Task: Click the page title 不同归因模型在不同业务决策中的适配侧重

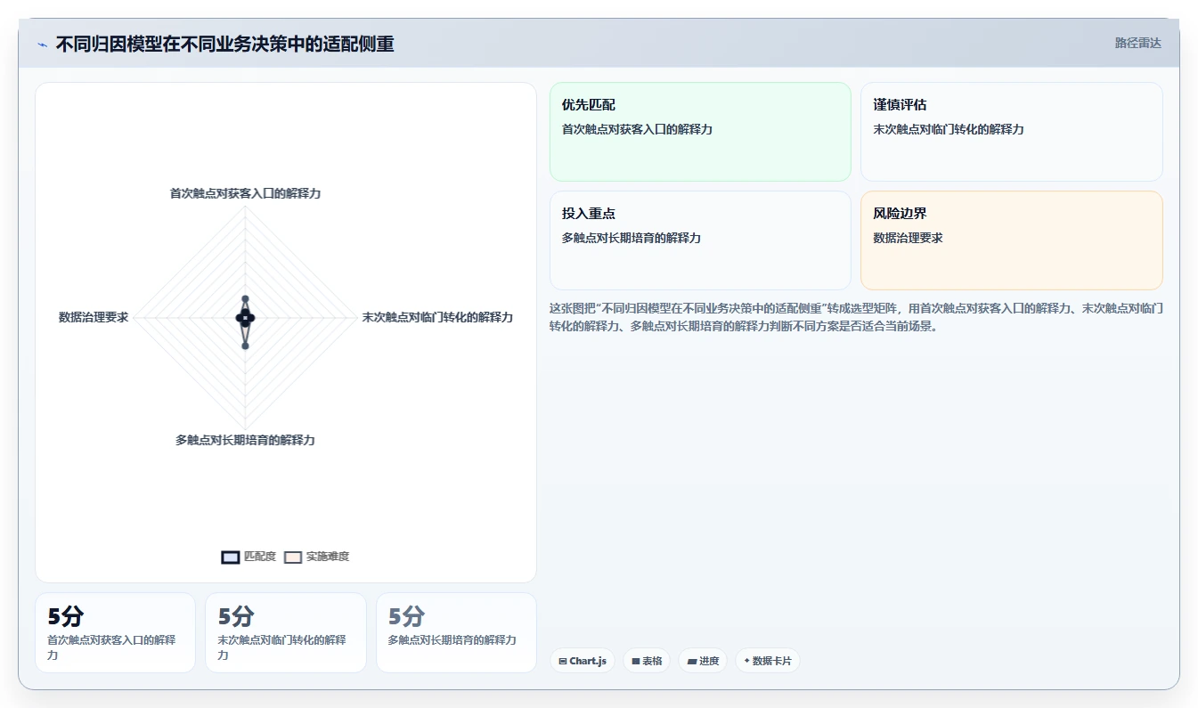Action: [224, 44]
